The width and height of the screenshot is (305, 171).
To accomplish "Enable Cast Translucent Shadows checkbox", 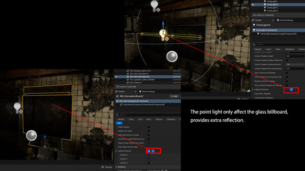I will click(287, 73).
